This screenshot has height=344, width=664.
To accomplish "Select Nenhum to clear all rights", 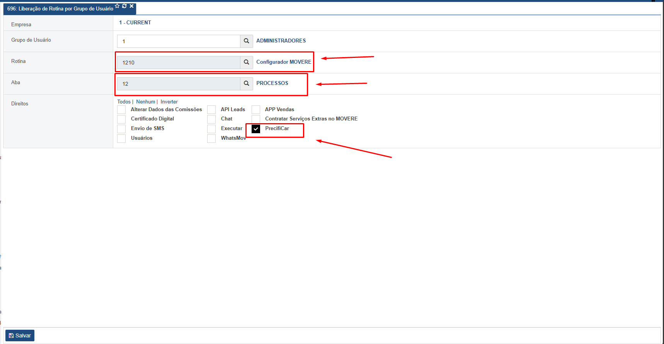I will [146, 102].
